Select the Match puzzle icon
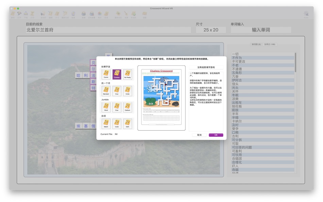 coord(105,123)
